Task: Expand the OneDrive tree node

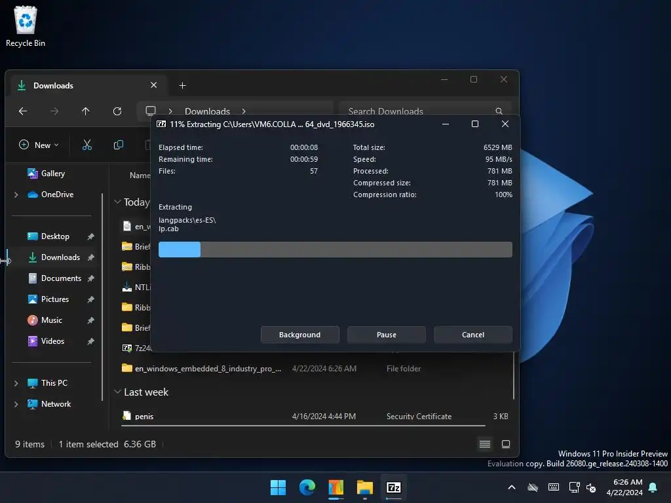Action: (x=16, y=195)
